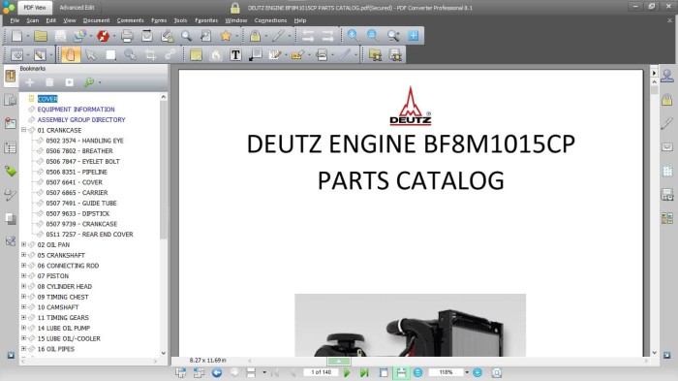Viewport: 678px width, 381px height.
Task: Open the EQUIPMENT INFORMATION bookmark
Action: tap(77, 110)
